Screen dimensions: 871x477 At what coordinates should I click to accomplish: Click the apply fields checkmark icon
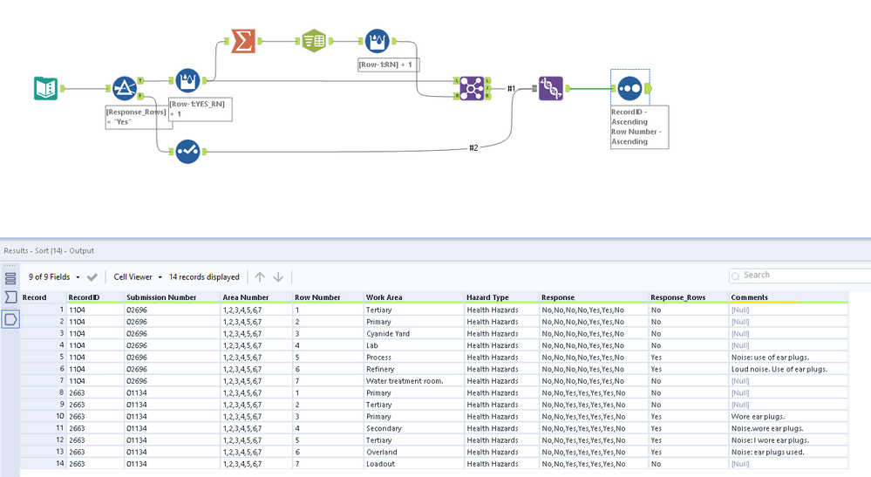click(92, 277)
